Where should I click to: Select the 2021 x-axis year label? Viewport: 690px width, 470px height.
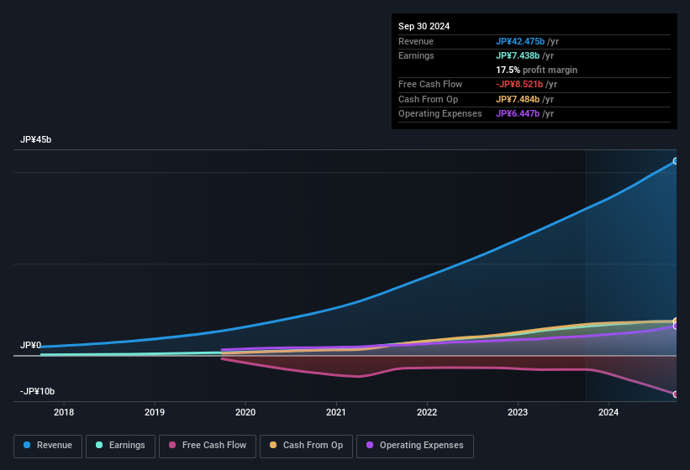click(x=336, y=412)
